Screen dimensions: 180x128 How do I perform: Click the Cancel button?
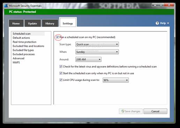point(155,111)
